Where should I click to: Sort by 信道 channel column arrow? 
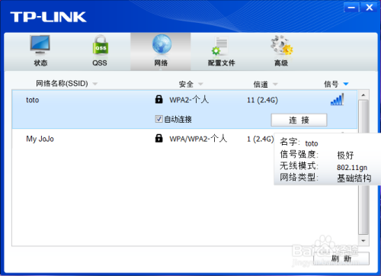[x=275, y=84]
